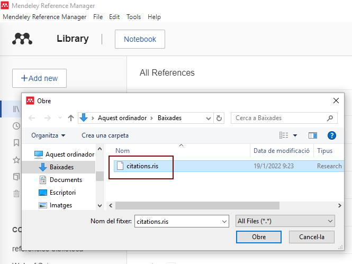Click the horizontal scrollbar right arrow
Screen dimensions: 352x264
340,205
